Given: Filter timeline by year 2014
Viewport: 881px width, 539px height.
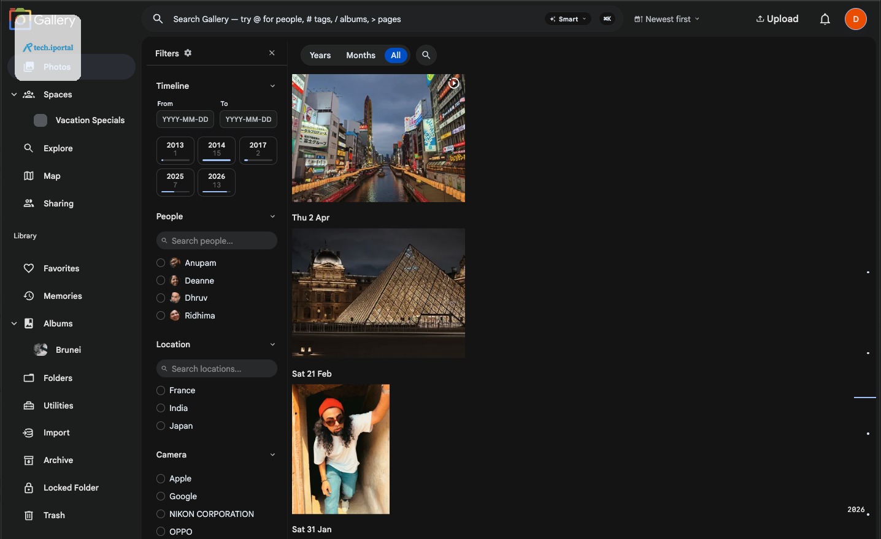Looking at the screenshot, I should (x=217, y=150).
